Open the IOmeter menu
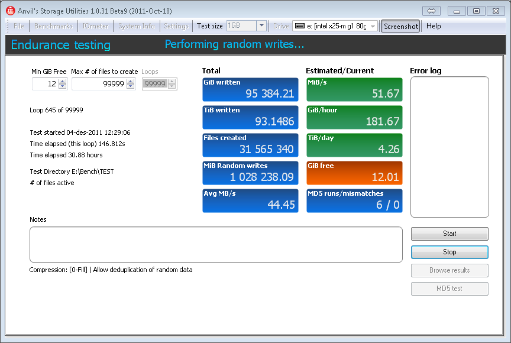511x343 pixels. coord(95,26)
